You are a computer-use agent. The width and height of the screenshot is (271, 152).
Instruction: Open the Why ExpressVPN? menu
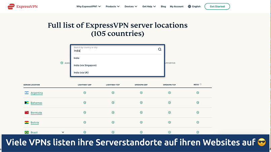coord(88,7)
